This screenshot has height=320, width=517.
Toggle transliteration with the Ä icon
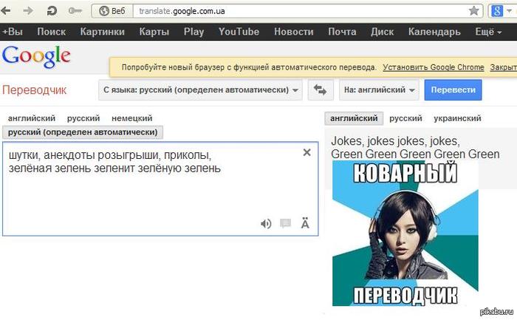pos(305,224)
